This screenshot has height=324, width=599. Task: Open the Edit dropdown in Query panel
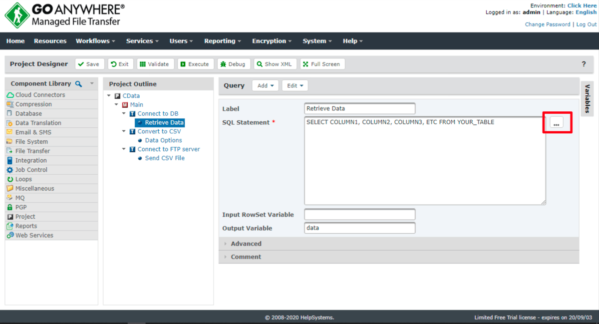(295, 85)
